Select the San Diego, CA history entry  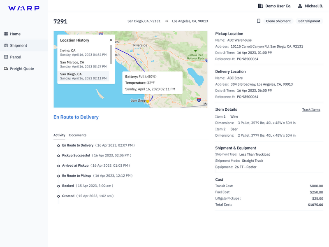coord(83,76)
